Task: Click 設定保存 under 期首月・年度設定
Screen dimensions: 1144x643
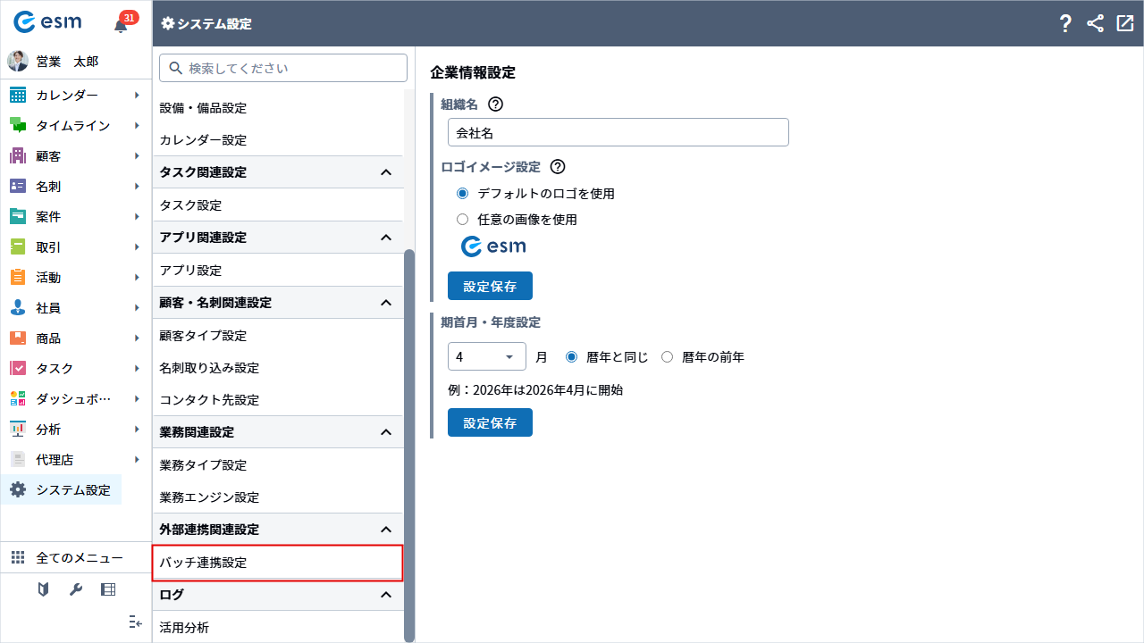Action: [490, 423]
